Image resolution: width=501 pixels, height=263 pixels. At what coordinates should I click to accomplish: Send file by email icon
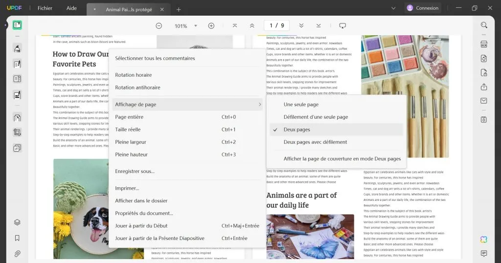pos(484,101)
